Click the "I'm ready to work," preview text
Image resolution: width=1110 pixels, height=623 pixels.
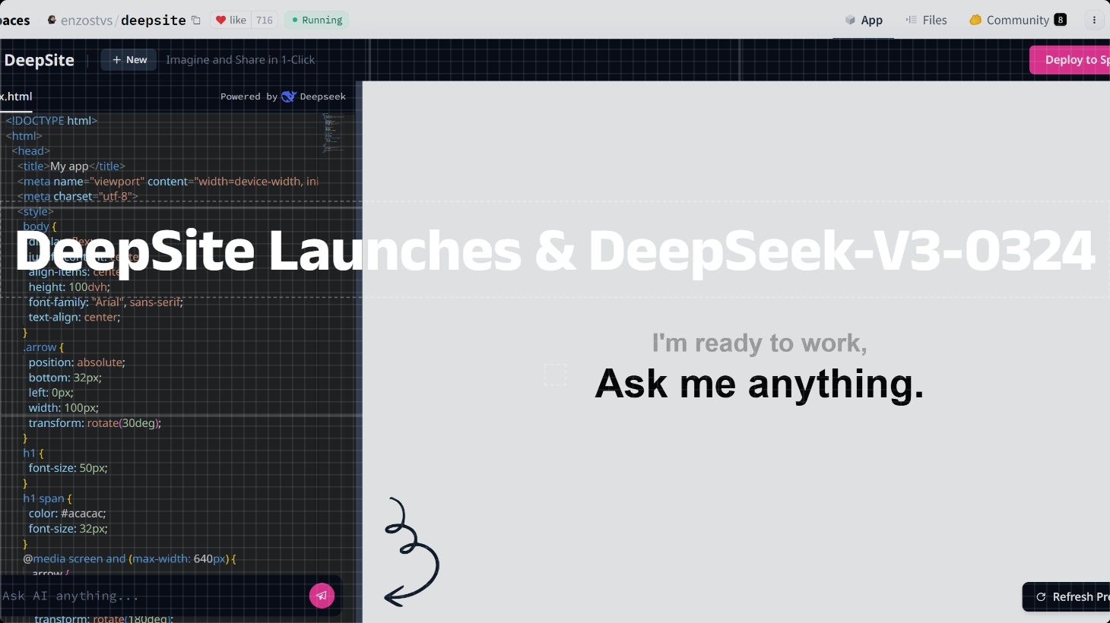pyautogui.click(x=760, y=343)
